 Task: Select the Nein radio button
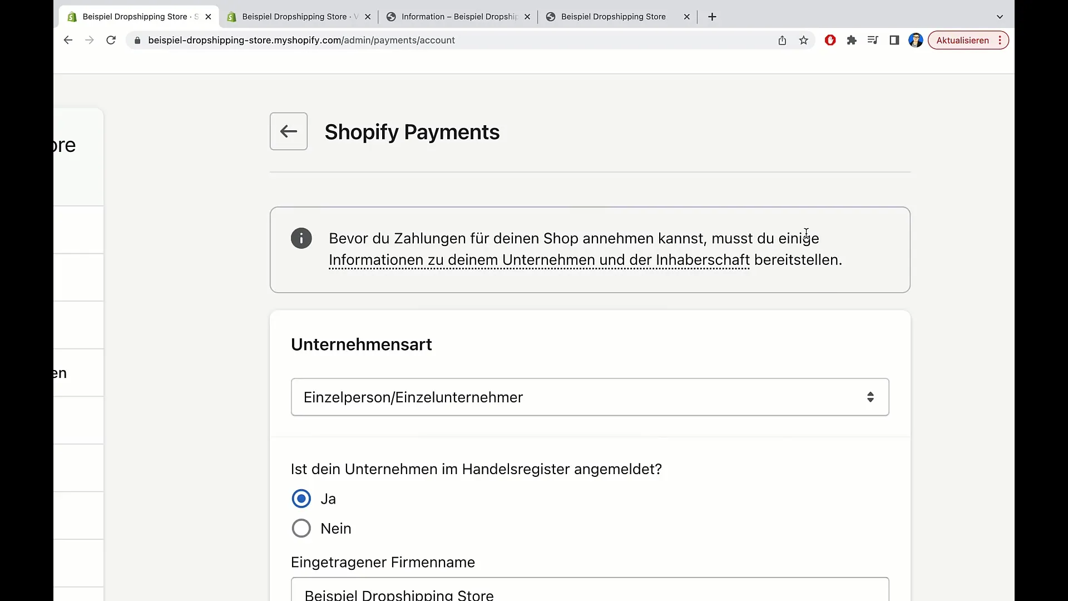click(x=301, y=528)
